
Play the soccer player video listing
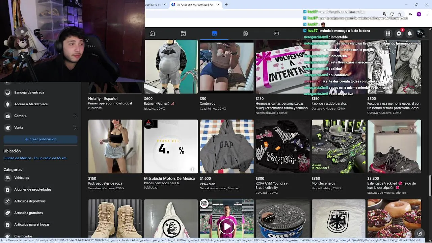[226, 226]
